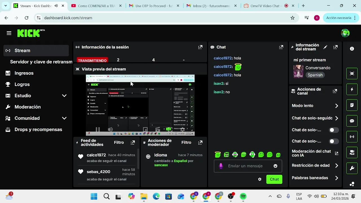This screenshot has width=361, height=203.
Task: Toggle the lightning activity feed widget icon
Action: pos(352,89)
